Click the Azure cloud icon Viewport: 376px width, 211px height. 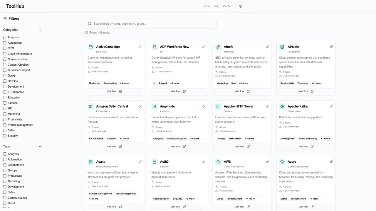pos(282,162)
